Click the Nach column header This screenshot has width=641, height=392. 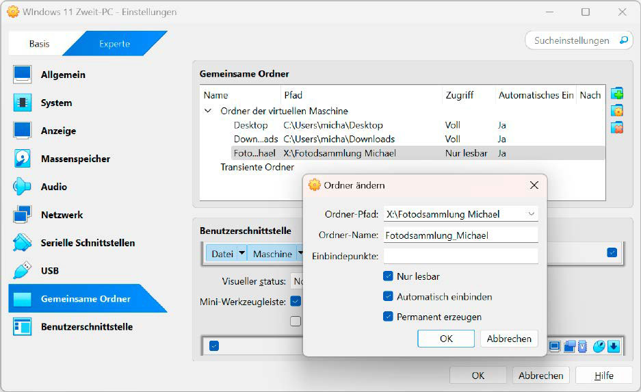pyautogui.click(x=590, y=95)
